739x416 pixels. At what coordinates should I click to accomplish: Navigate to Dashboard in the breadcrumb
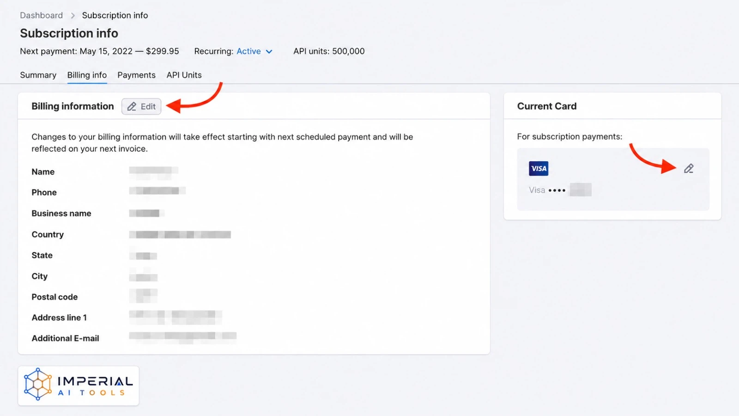(x=41, y=15)
